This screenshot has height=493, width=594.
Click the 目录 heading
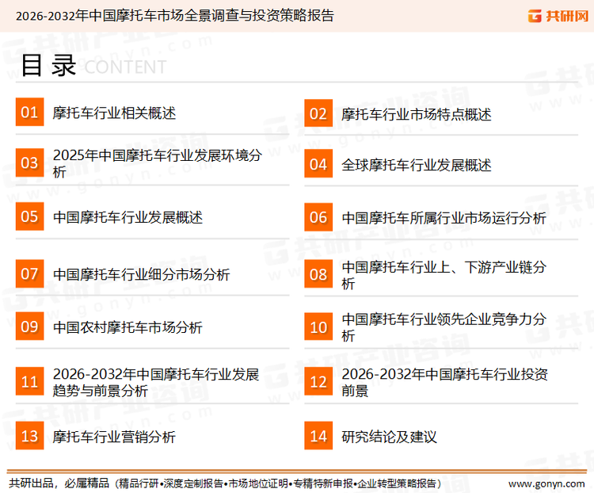49,66
